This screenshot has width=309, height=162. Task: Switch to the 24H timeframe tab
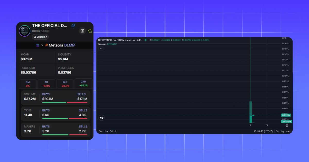(83, 84)
